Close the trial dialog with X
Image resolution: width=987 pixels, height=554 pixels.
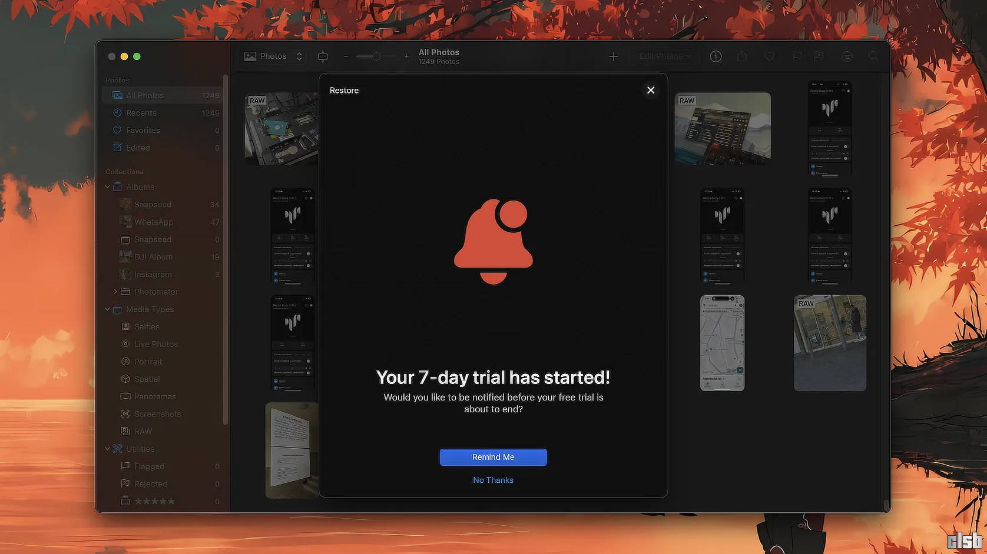tap(650, 90)
